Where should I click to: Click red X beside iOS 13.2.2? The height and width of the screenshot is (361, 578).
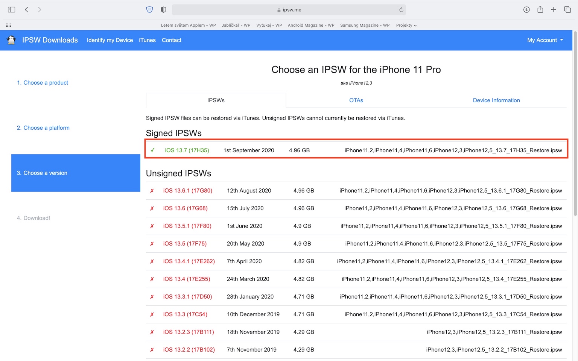tap(152, 350)
